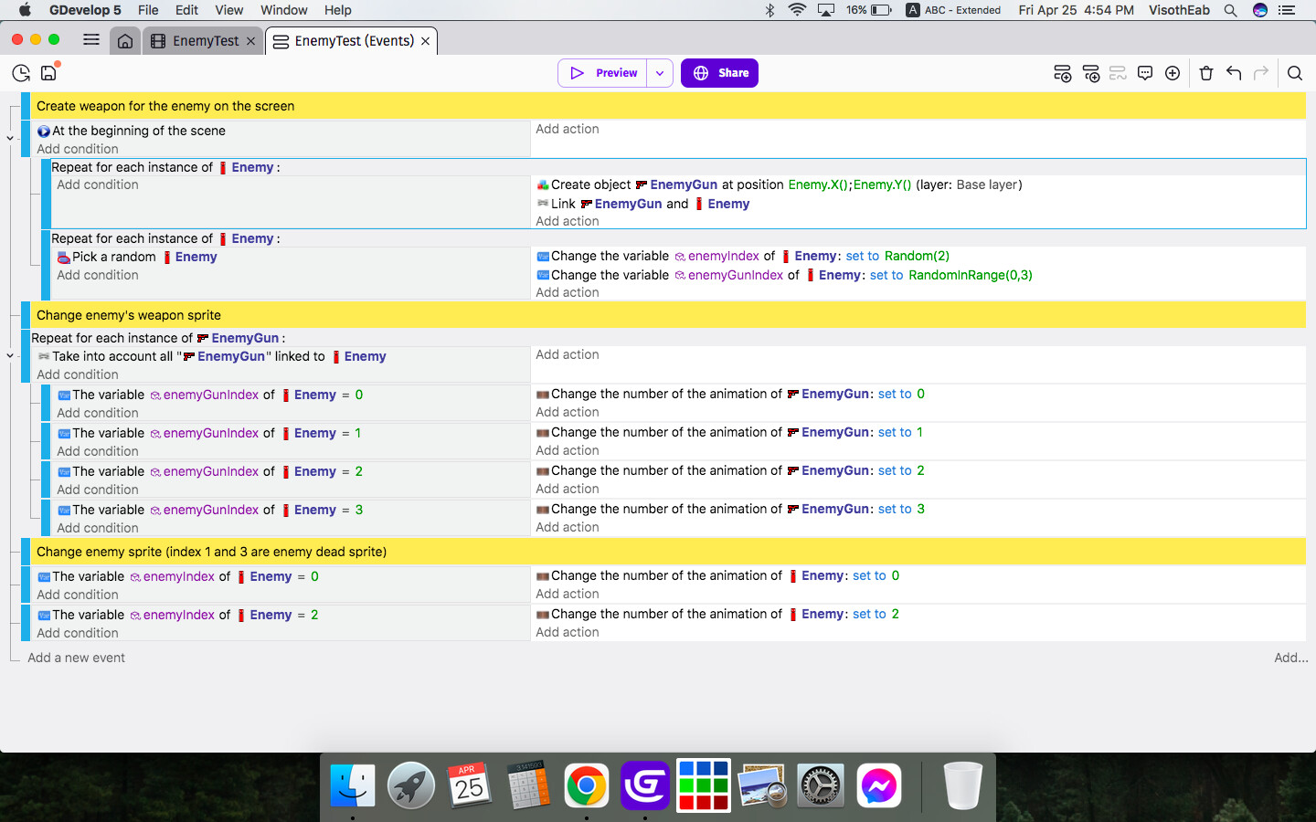Click condition enemyIndex of Enemy = 0
This screenshot has width=1316, height=822.
coord(178,576)
